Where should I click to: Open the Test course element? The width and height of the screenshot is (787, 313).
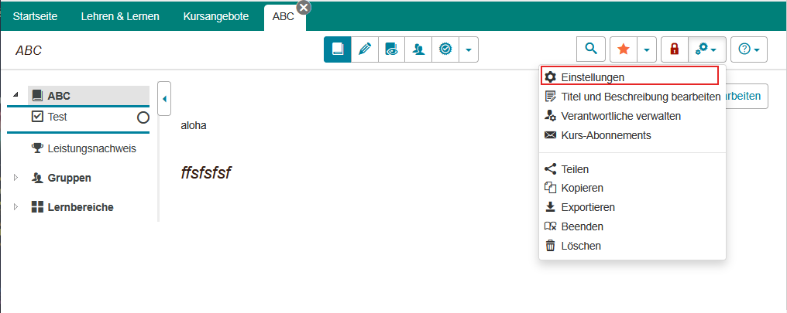tap(57, 117)
